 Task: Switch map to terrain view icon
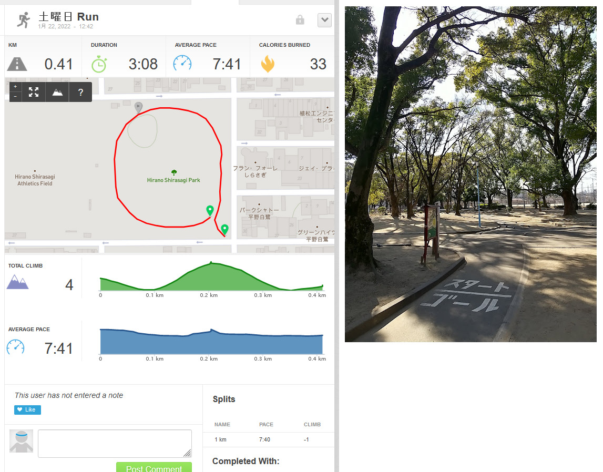[57, 92]
